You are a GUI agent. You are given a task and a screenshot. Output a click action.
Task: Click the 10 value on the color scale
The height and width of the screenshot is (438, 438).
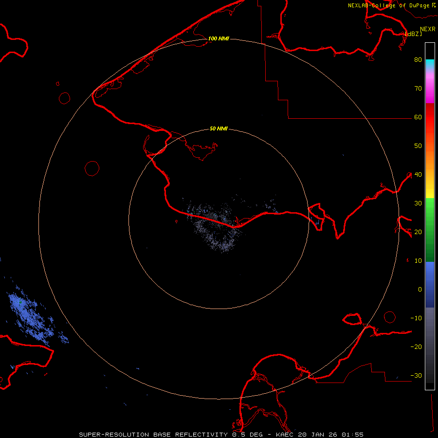click(418, 261)
